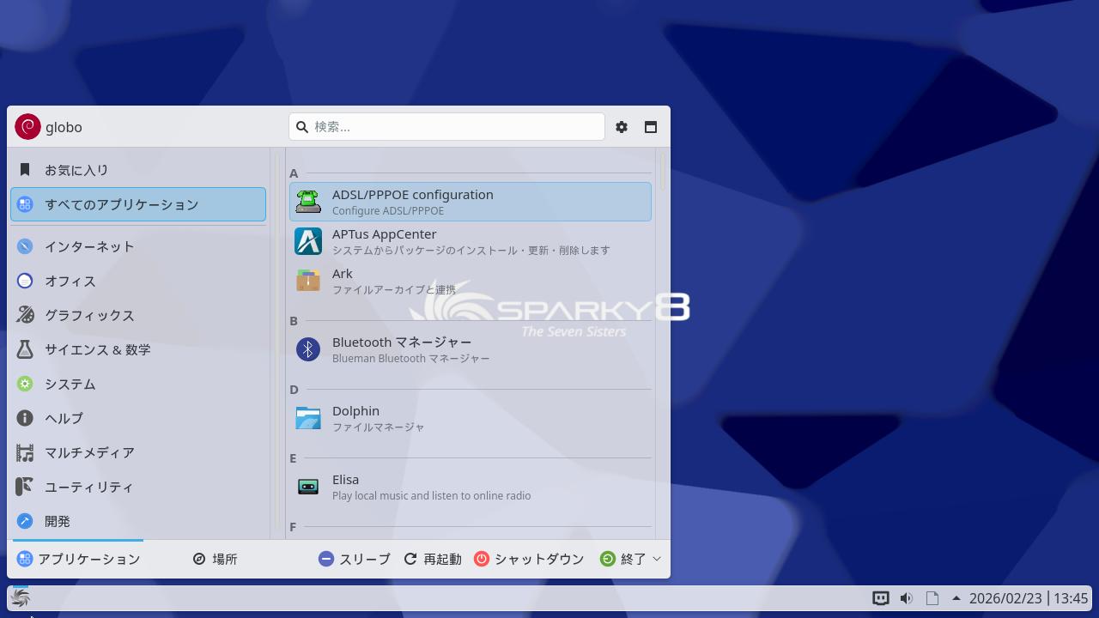Switch to the 場所 tab
The width and height of the screenshot is (1099, 618).
[215, 559]
